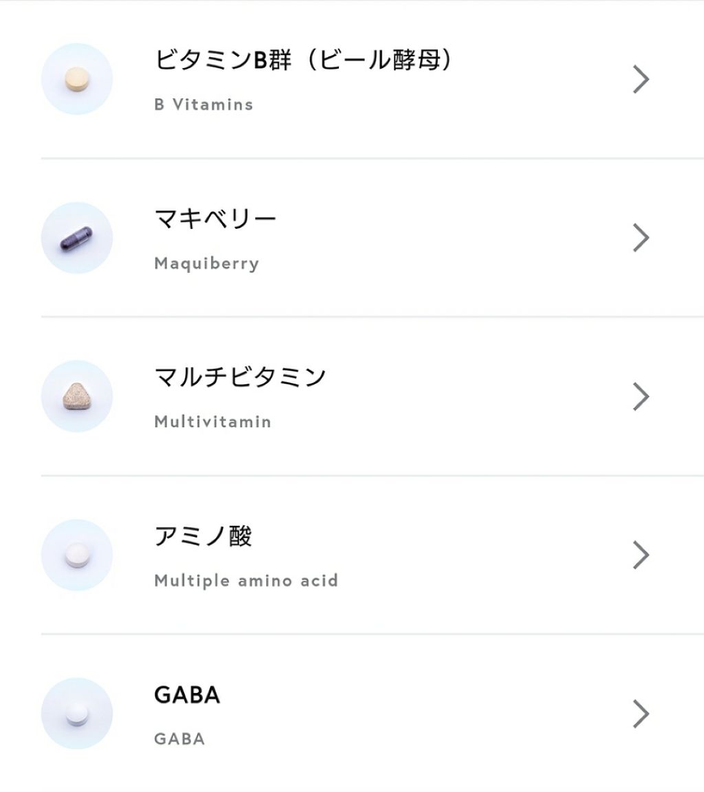The image size is (704, 792).
Task: Tap the dark Maquiberry capsule icon
Action: tap(76, 238)
